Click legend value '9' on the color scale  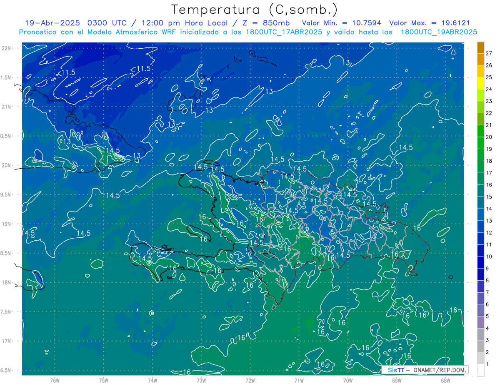487,269
